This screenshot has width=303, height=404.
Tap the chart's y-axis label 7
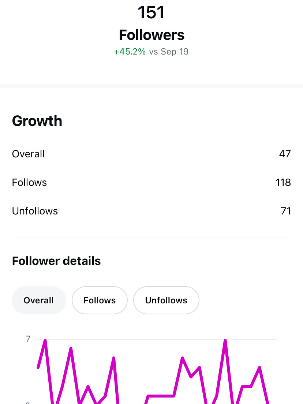coord(28,339)
